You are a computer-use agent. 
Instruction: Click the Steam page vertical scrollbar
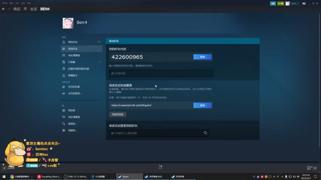tap(320, 80)
